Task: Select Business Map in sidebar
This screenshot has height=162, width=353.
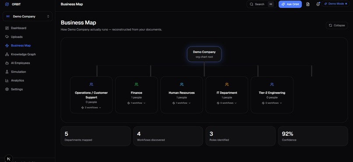Action: point(21,46)
